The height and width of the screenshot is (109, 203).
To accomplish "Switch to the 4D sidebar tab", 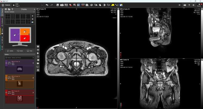I will pos(2,48).
